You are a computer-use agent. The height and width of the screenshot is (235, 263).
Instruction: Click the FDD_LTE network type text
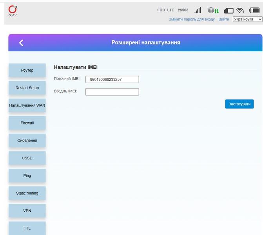165,10
